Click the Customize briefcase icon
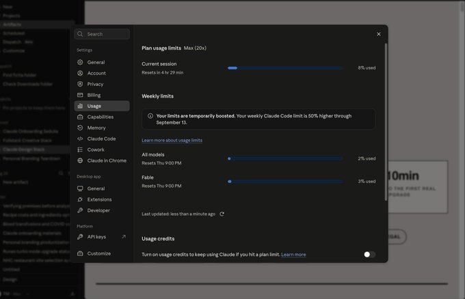The height and width of the screenshot is (299, 465). [80, 253]
